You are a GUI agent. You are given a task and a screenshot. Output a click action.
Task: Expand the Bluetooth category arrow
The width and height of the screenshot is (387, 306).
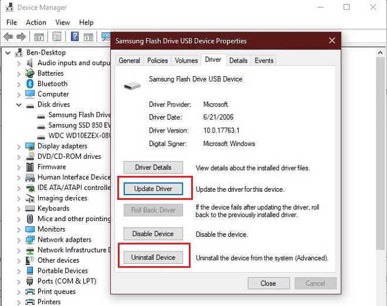19,84
